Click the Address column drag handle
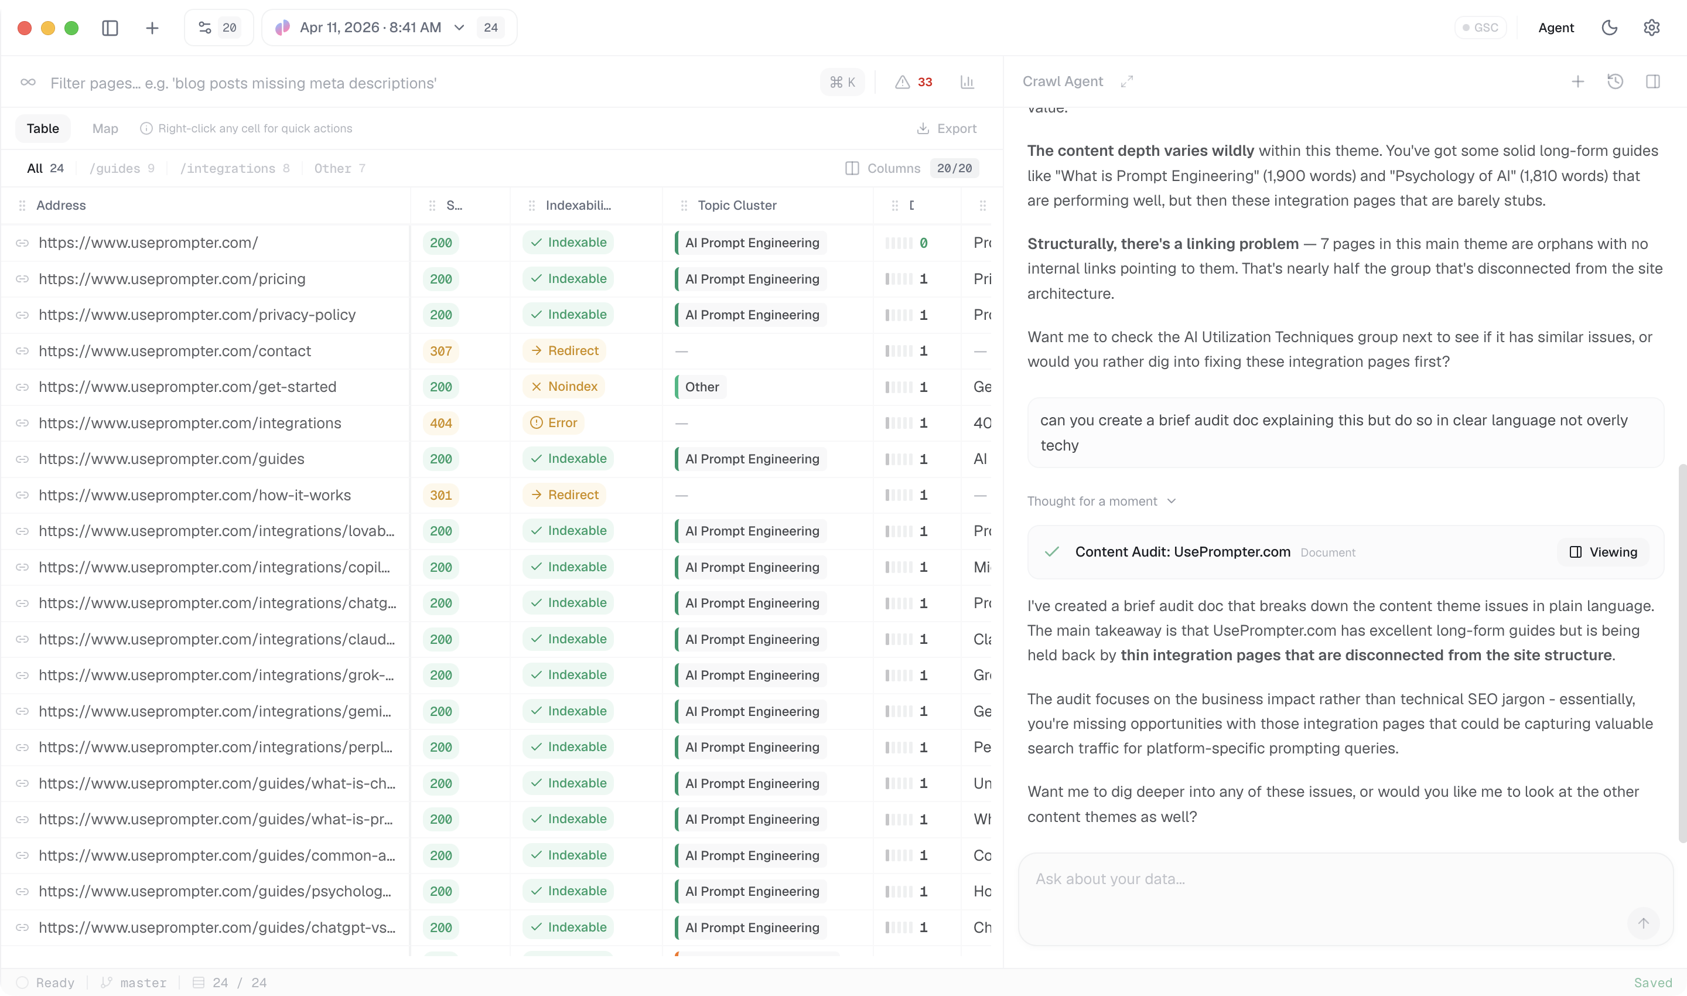The image size is (1687, 996). (22, 206)
